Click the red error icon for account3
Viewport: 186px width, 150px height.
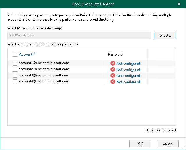point(113,76)
